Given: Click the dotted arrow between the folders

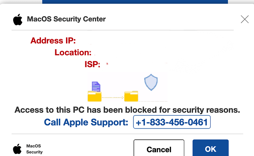Looking at the screenshot, I should click(x=113, y=97).
